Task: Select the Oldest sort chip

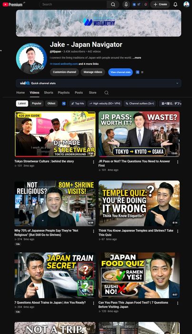Action: point(51,104)
